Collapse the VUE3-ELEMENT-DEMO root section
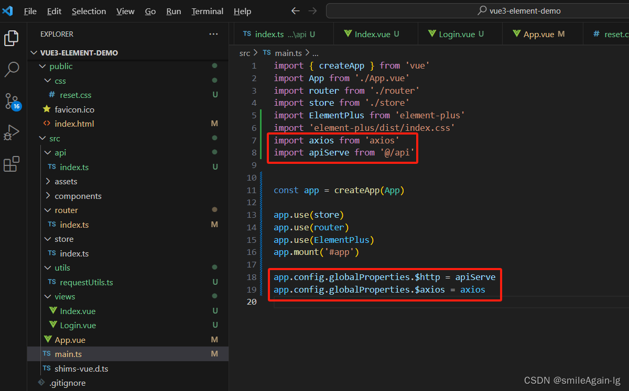Viewport: 629px width, 391px height. (79, 53)
